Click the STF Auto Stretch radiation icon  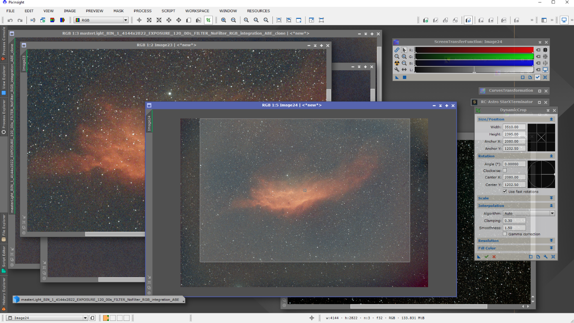tap(397, 63)
